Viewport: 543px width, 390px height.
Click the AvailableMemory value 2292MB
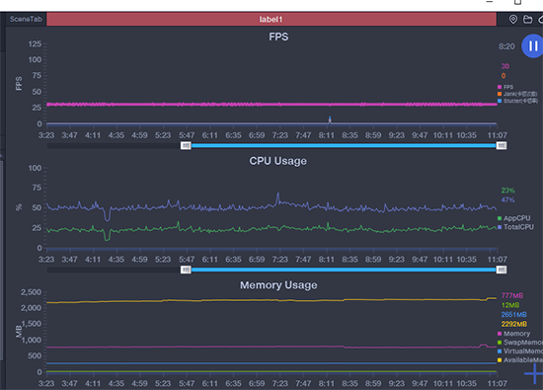point(514,324)
